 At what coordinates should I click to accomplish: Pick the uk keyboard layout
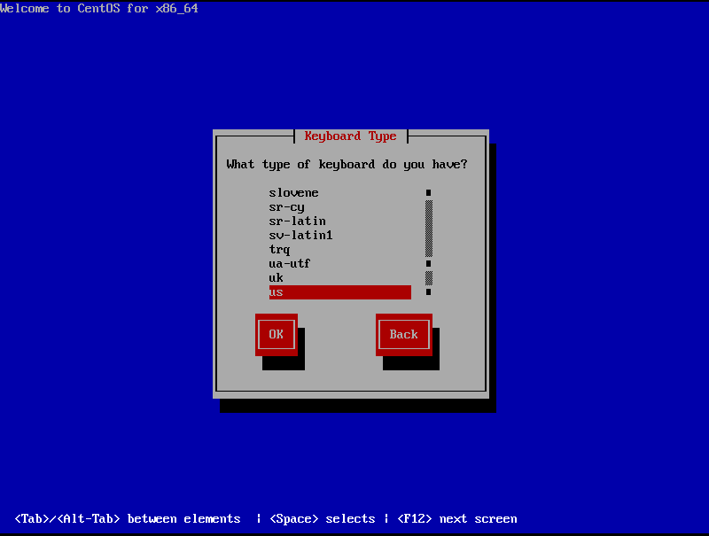(276, 278)
